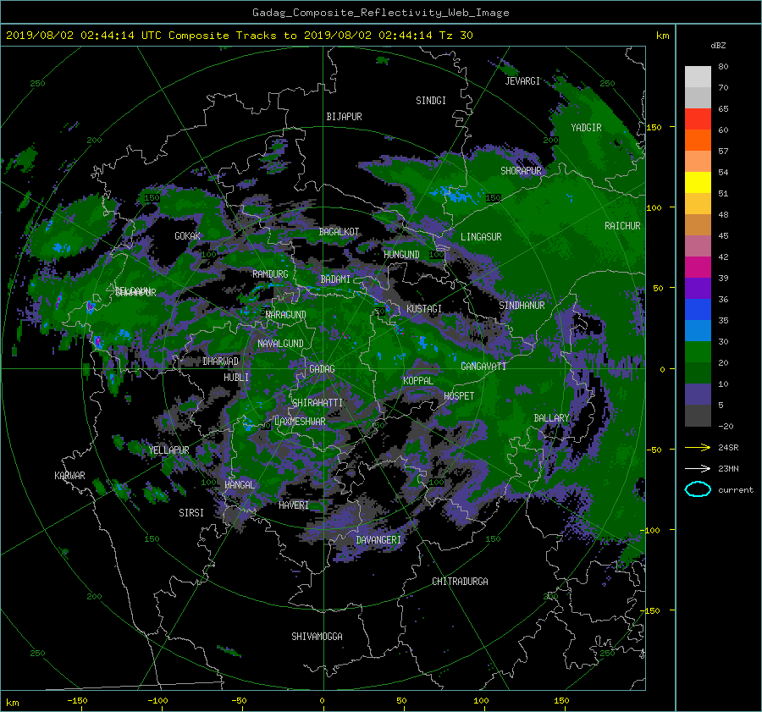Click the 'current' legend text
This screenshot has width=762, height=712.
(735, 490)
